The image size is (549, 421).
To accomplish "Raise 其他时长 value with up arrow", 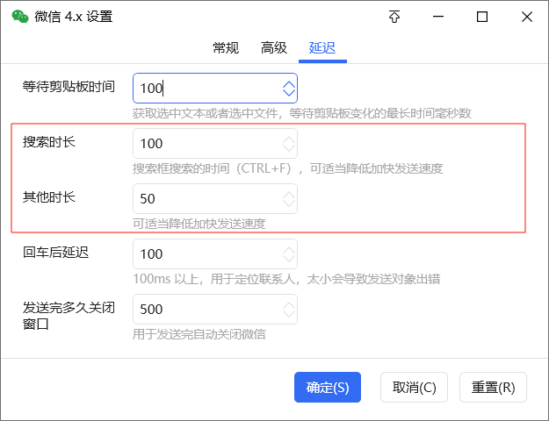I will [x=289, y=195].
